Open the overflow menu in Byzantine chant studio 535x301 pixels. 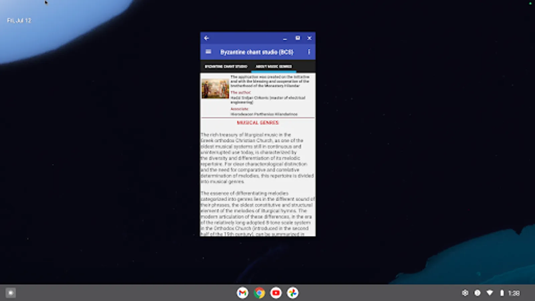tap(309, 52)
